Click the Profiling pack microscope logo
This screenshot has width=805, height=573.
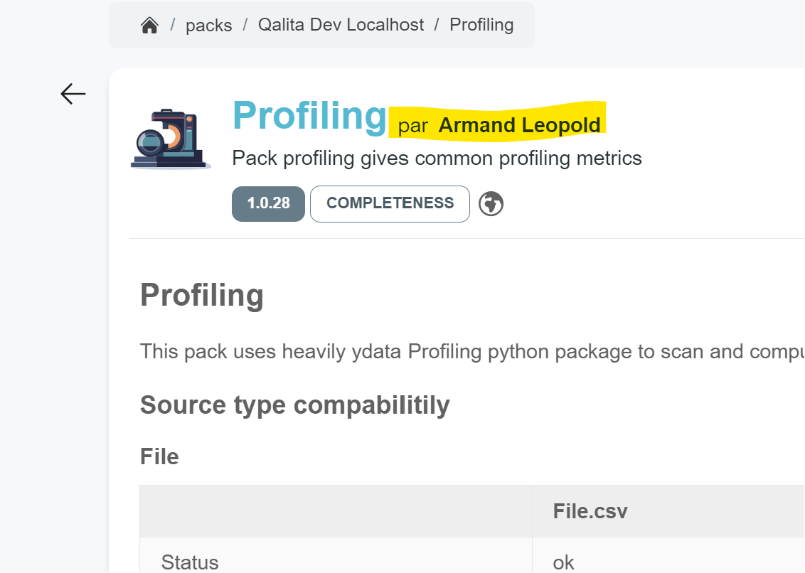pos(171,139)
